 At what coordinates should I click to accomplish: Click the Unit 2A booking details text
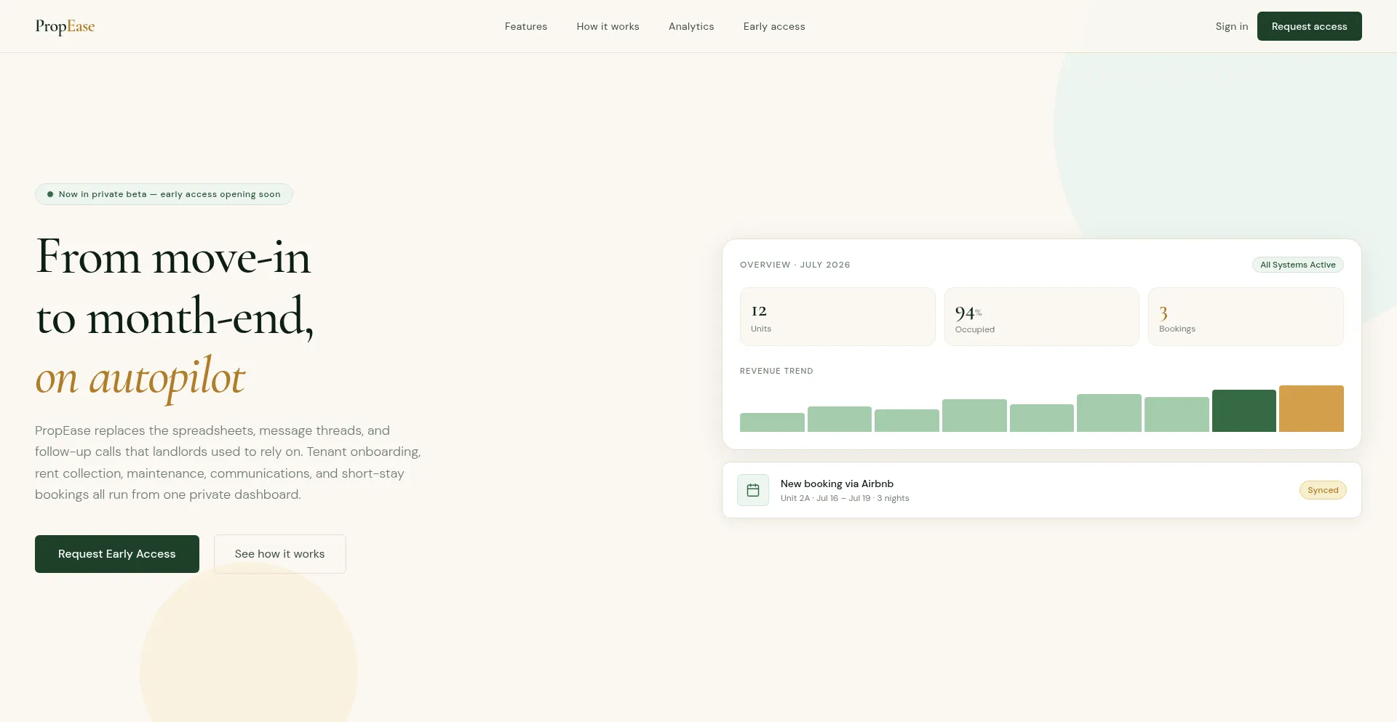(x=845, y=498)
